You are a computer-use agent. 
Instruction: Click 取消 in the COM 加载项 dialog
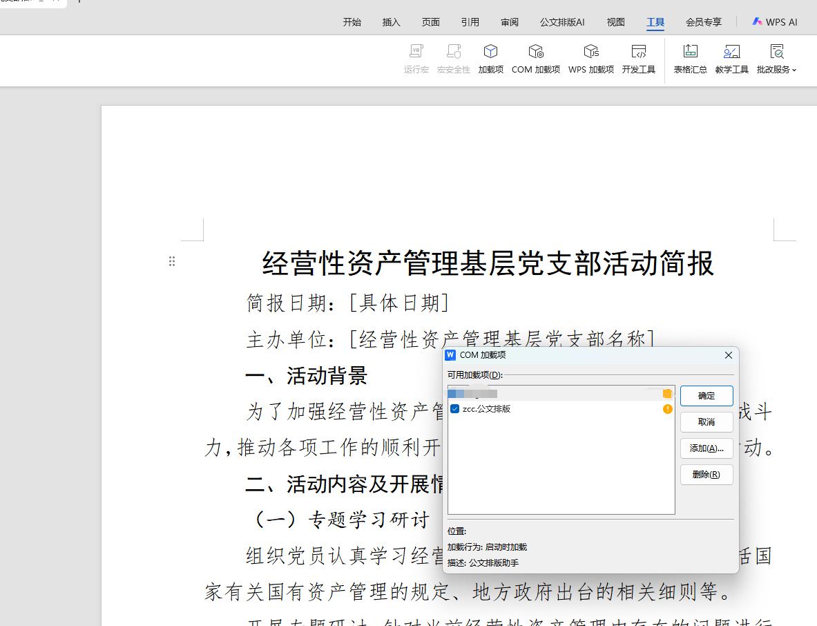[707, 421]
